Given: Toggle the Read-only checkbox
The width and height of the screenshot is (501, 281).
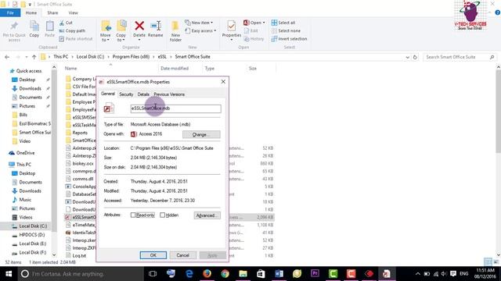Looking at the screenshot, I should click(133, 215).
